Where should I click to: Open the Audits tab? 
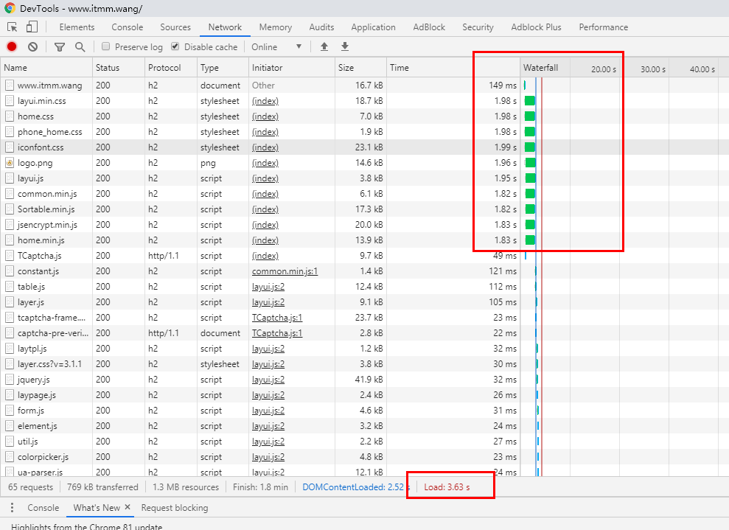tap(321, 27)
